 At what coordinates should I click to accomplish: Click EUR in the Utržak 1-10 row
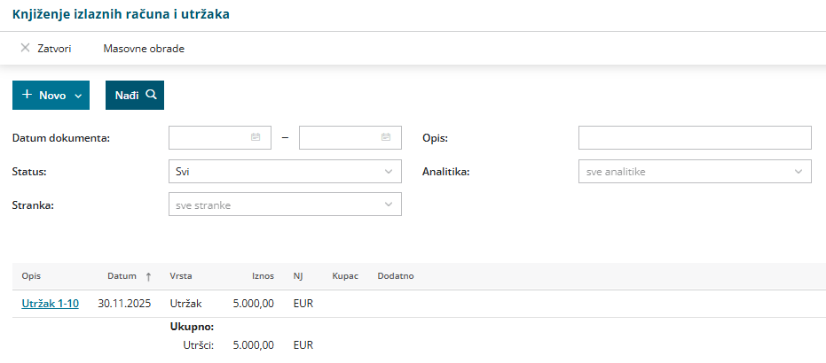point(303,304)
